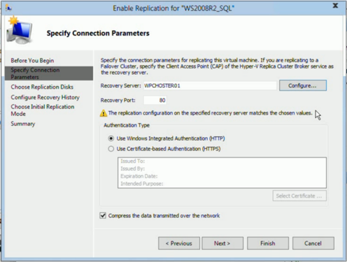Click the Recovery Server label
Screen dimensions: 347x262
click(120, 86)
